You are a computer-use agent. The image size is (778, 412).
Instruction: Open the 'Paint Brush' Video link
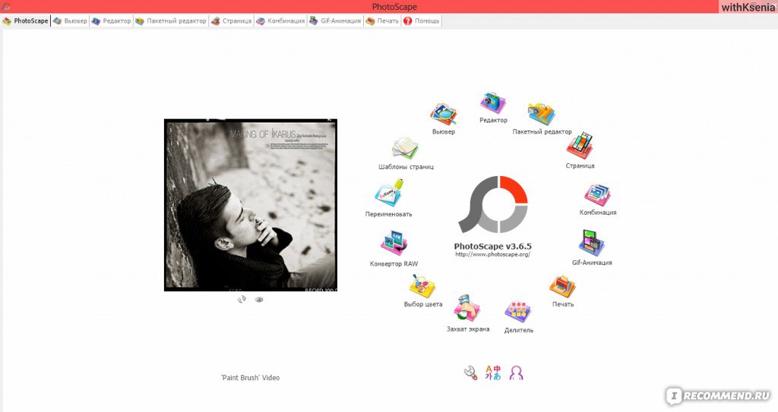click(250, 377)
